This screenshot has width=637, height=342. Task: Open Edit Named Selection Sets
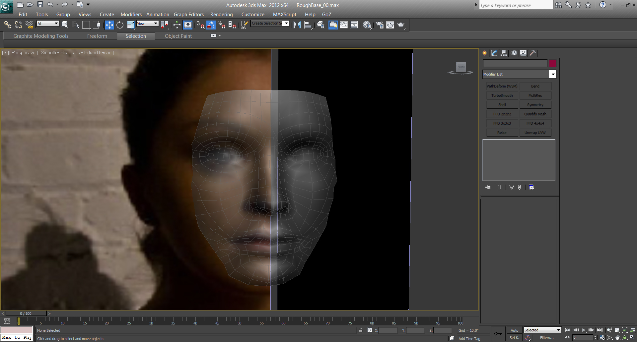tap(244, 25)
